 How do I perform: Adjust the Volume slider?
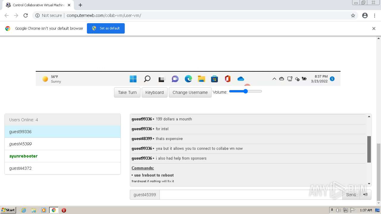[x=246, y=91]
